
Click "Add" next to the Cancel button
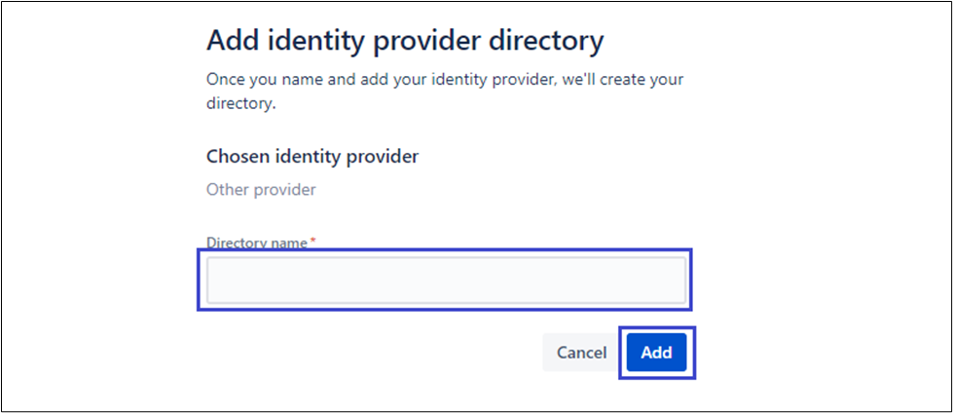point(656,353)
